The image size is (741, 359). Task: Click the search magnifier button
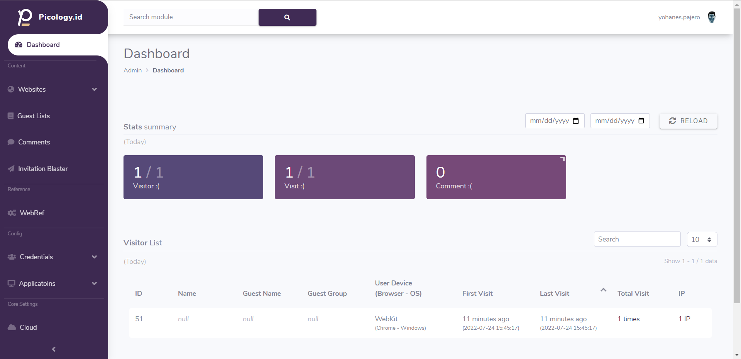[287, 17]
